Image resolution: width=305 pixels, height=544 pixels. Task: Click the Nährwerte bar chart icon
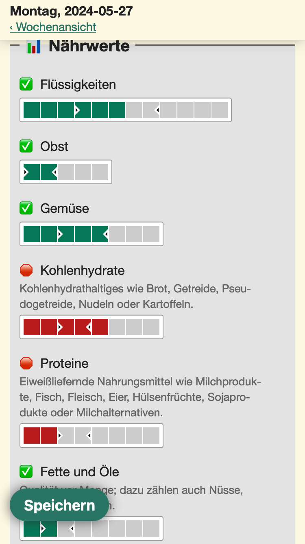[x=34, y=46]
